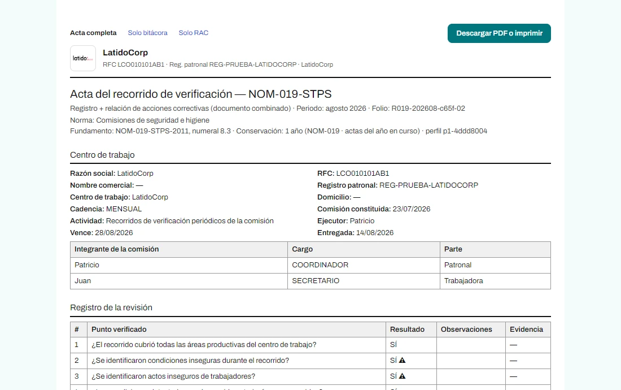Click the Evidencia dash in row 3
This screenshot has width=621, height=390.
coord(513,376)
